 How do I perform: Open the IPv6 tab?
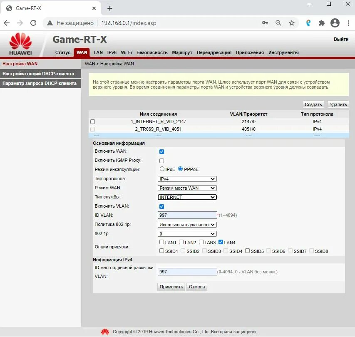tap(112, 52)
